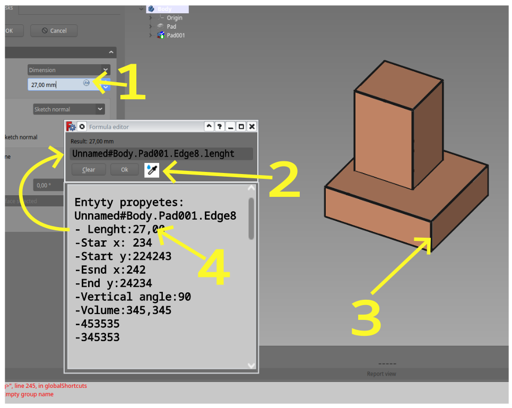This screenshot has width=512, height=408.
Task: Click the '-End y:24234' property line
Action: [x=114, y=283]
